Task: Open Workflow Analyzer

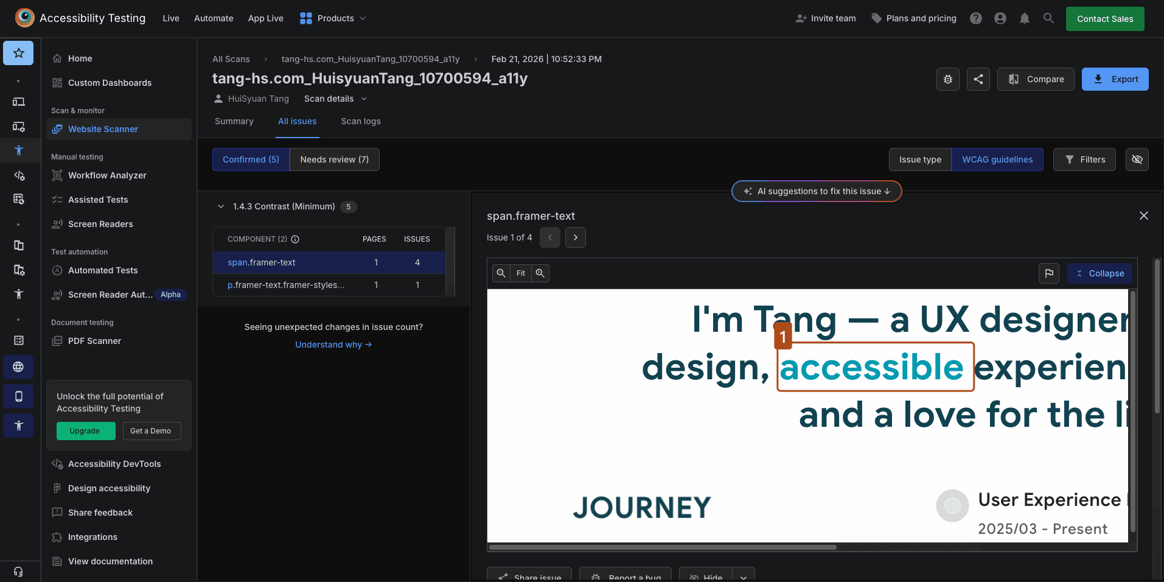Action: pos(119,175)
